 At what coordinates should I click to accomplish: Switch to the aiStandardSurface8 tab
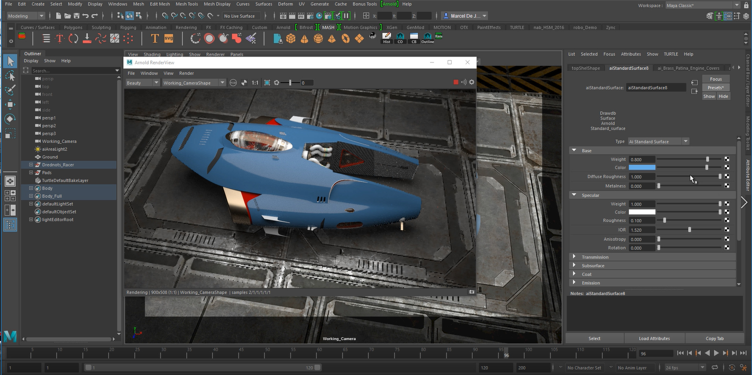click(x=629, y=67)
